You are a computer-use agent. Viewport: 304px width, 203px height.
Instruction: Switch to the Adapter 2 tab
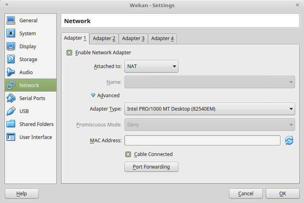tap(104, 38)
